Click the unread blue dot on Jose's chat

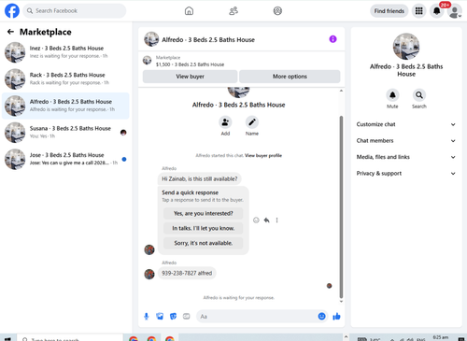[124, 159]
